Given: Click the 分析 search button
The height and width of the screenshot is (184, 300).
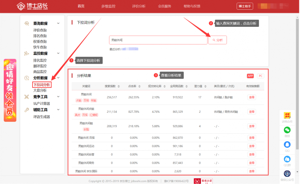Looking at the screenshot, I should click(x=217, y=40).
